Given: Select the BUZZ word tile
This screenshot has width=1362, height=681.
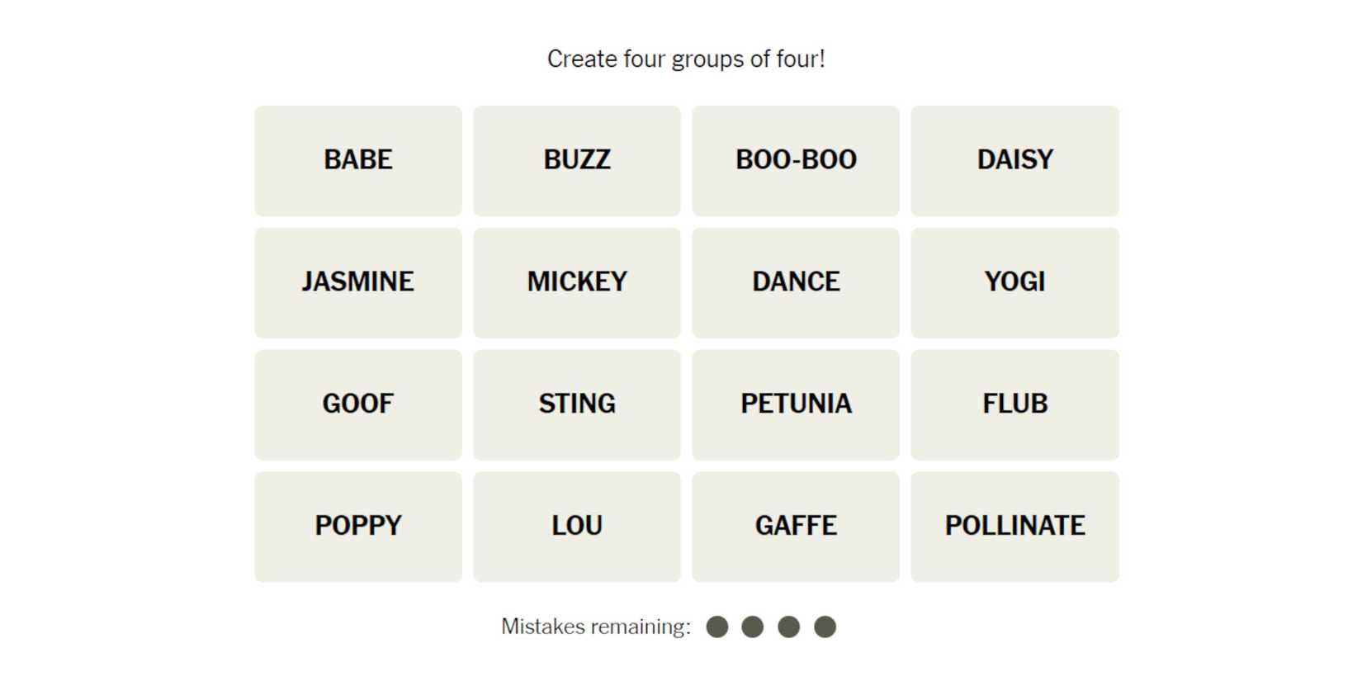Looking at the screenshot, I should [x=577, y=160].
